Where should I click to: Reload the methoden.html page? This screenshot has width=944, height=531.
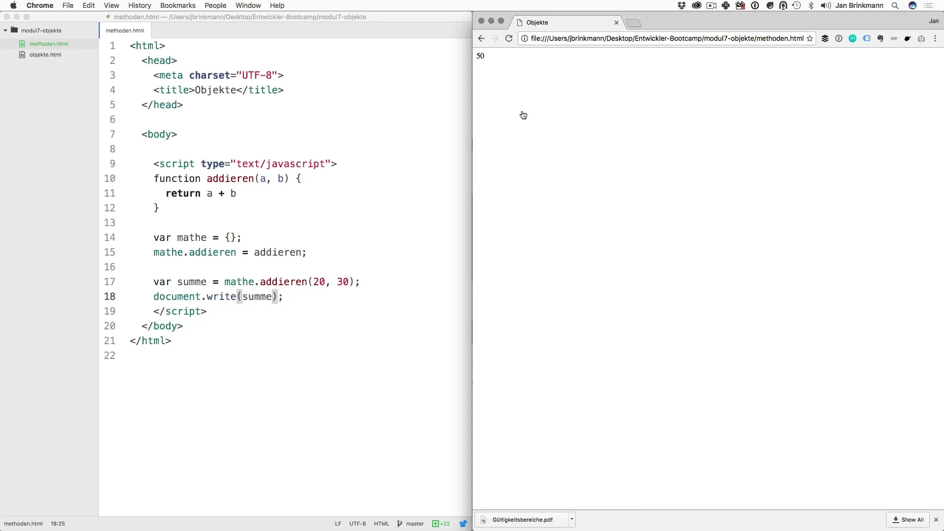click(x=509, y=38)
